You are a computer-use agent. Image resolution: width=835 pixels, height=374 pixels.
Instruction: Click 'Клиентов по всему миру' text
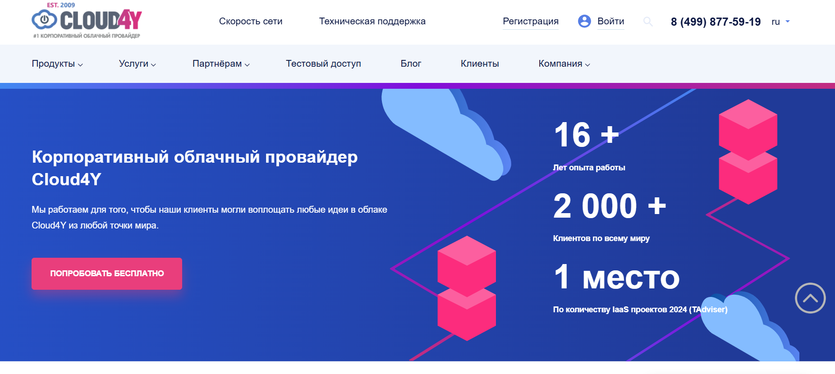(x=601, y=238)
